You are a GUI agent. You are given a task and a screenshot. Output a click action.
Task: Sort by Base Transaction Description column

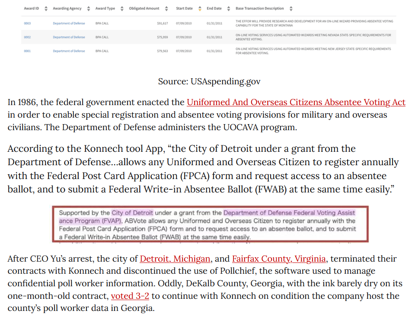(291, 9)
